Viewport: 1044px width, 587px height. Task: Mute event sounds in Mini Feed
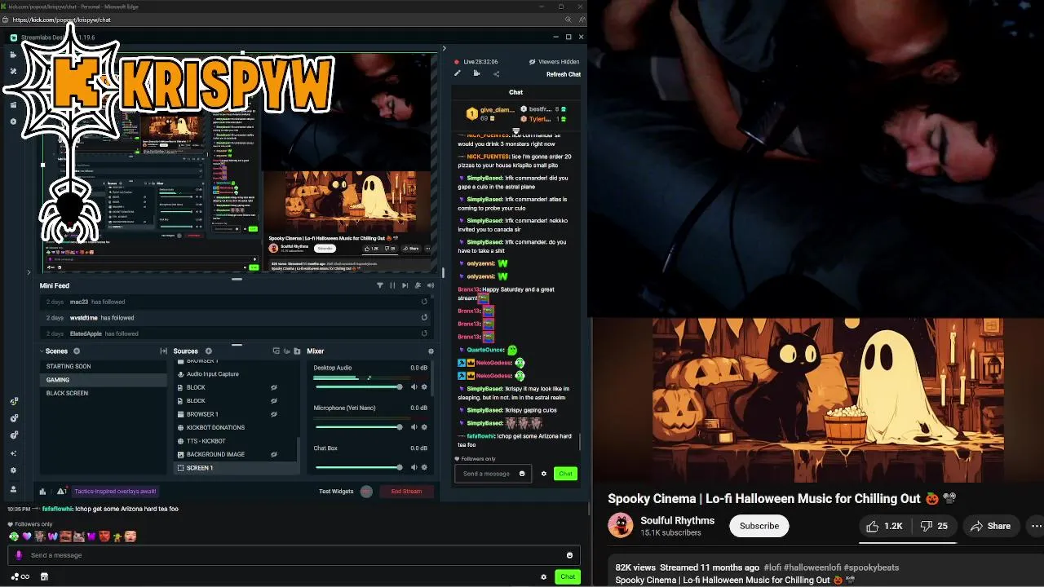coord(431,285)
